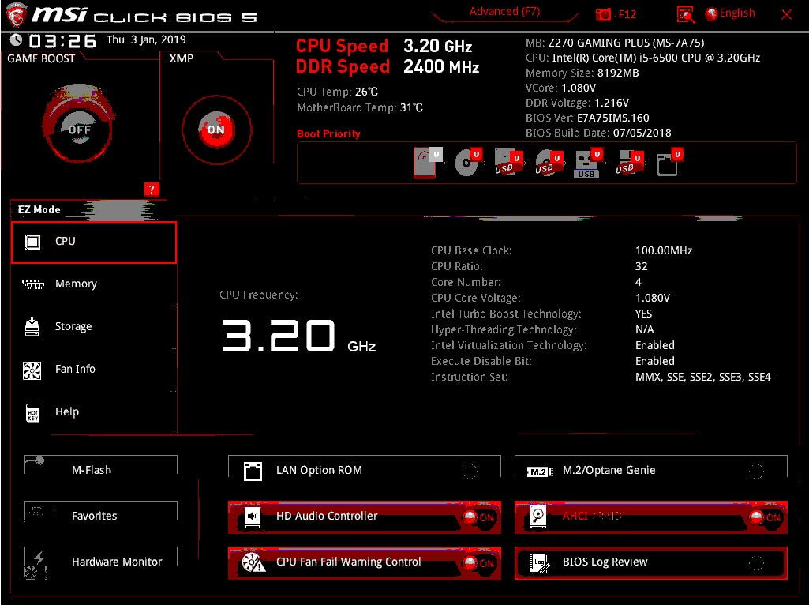This screenshot has width=809, height=605.
Task: Click the MotherBoard Temp 31°C reading
Action: [x=360, y=108]
